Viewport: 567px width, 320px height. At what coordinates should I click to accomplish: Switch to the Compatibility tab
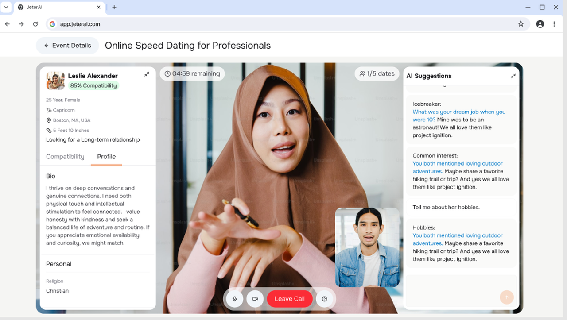click(x=65, y=157)
